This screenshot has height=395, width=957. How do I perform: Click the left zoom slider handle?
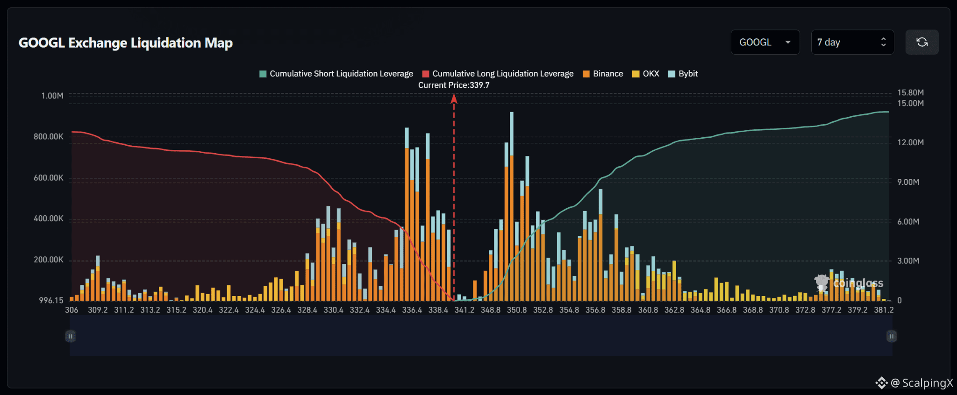tap(71, 336)
